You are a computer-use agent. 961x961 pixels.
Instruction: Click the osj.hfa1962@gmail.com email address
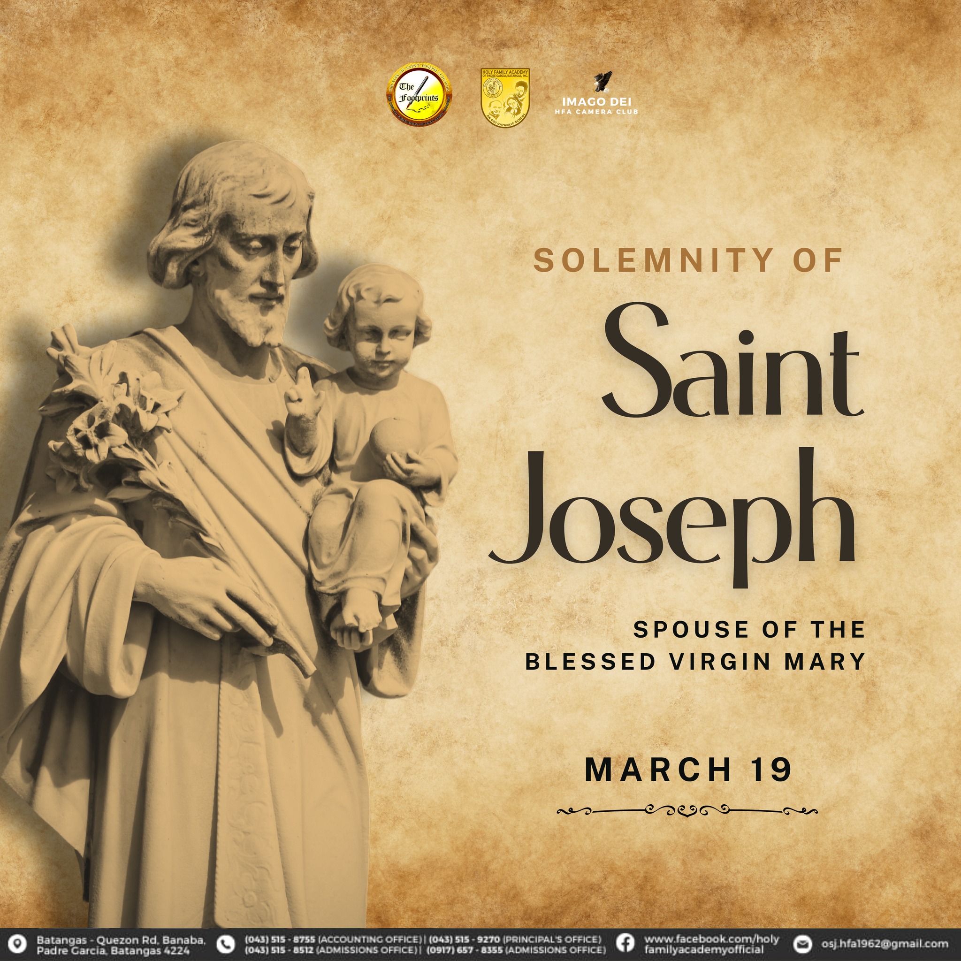click(x=884, y=944)
